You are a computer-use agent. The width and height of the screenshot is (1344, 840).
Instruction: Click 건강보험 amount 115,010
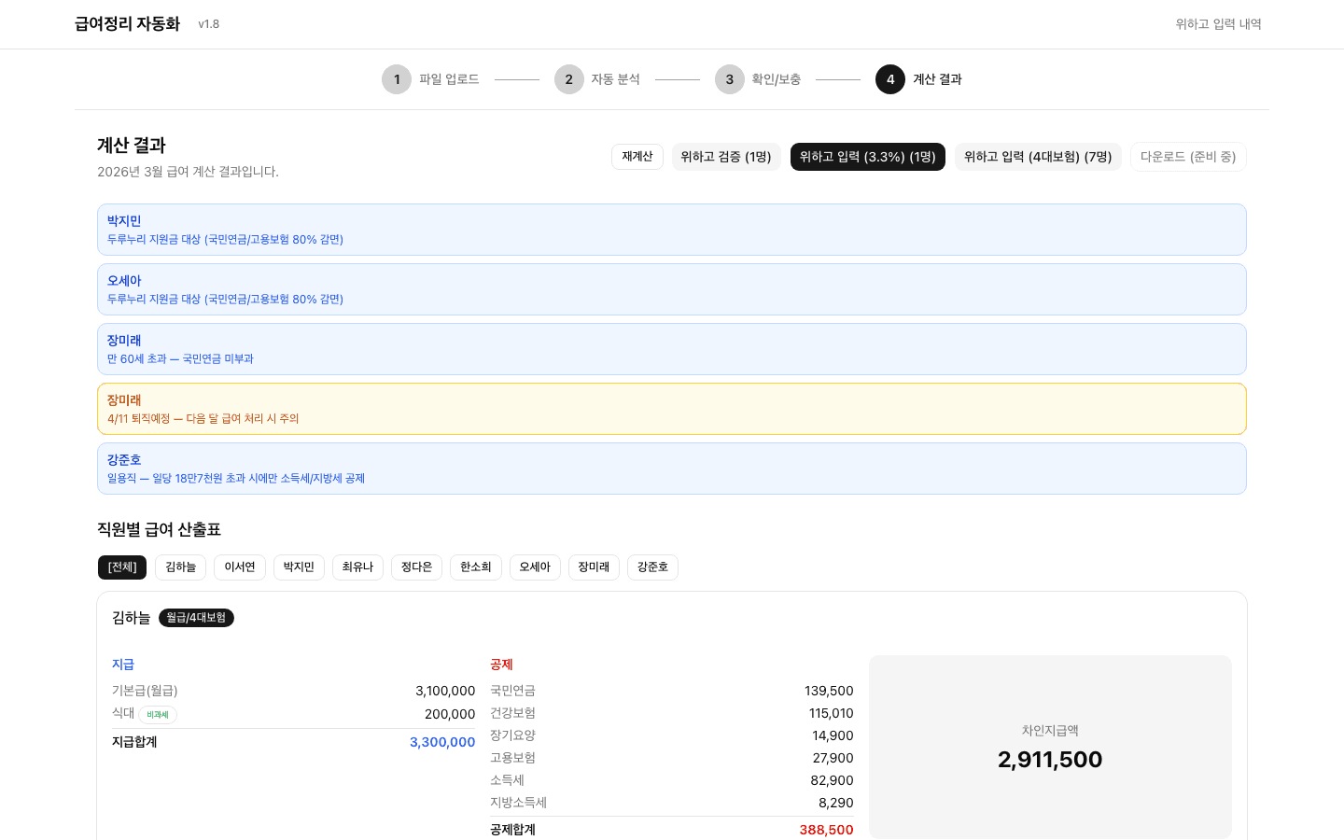click(x=831, y=714)
